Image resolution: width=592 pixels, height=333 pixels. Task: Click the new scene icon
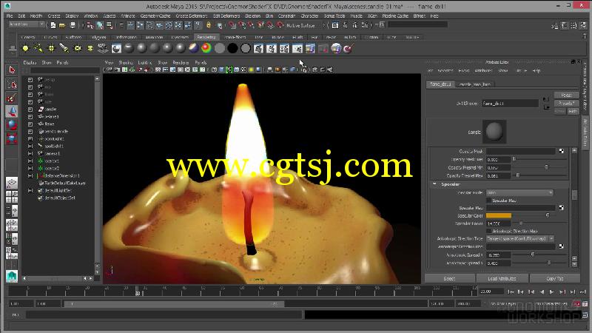[53, 25]
